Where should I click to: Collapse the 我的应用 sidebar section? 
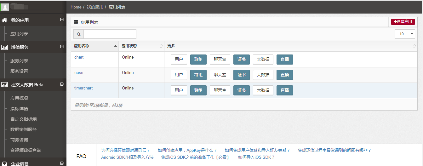click(62, 20)
